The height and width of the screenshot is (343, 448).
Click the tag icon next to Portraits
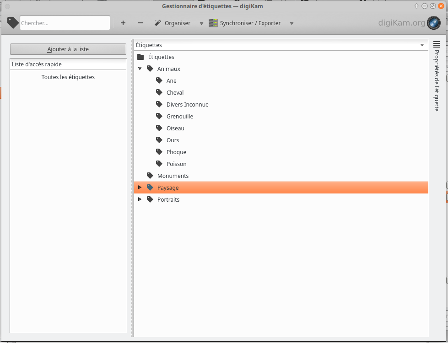click(150, 199)
